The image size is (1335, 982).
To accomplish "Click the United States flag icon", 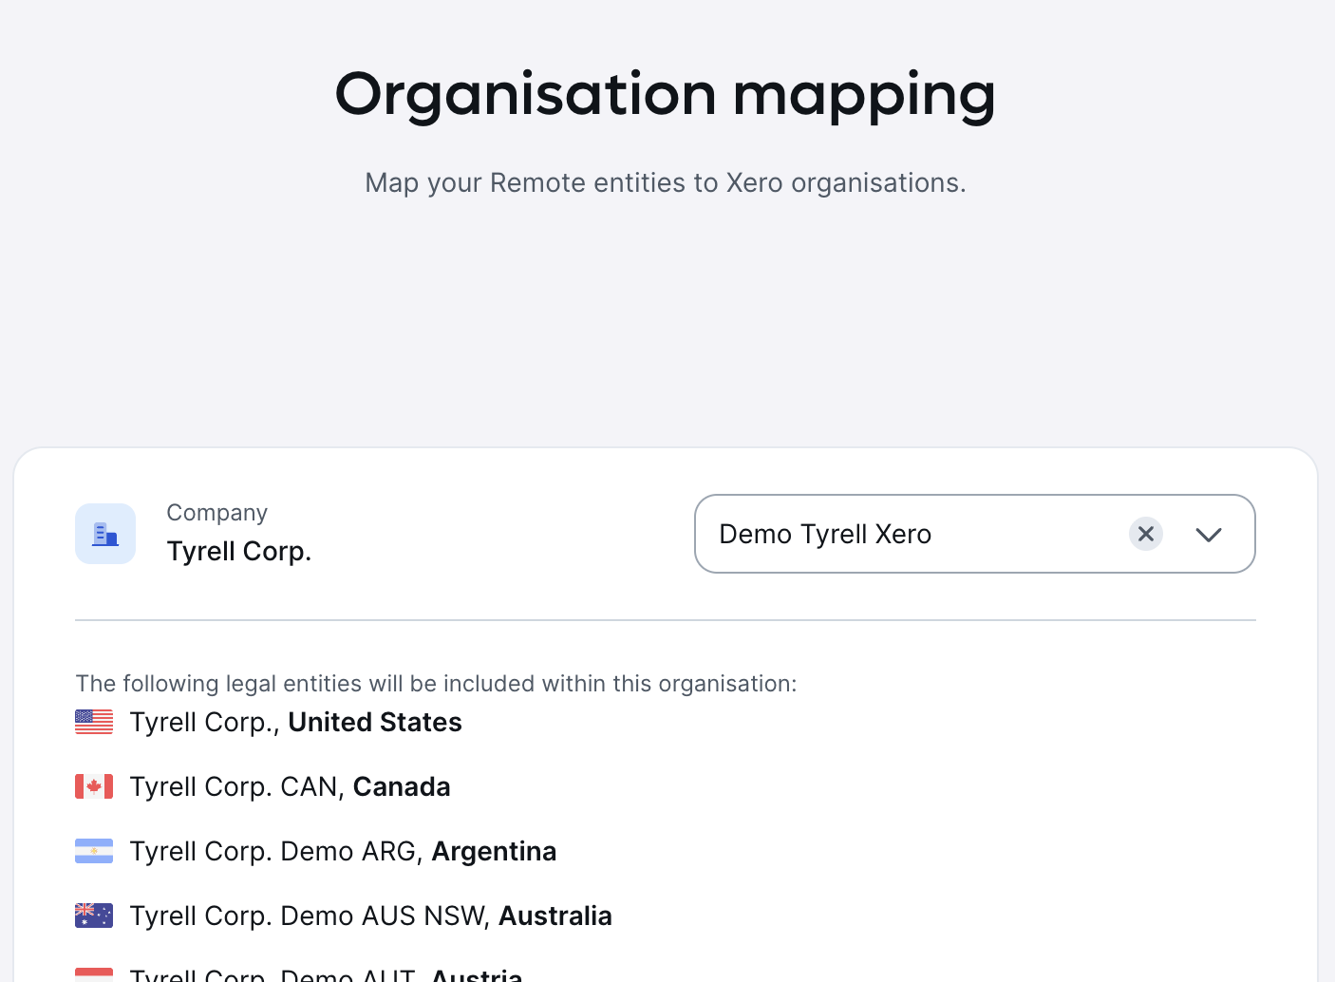I will [94, 722].
